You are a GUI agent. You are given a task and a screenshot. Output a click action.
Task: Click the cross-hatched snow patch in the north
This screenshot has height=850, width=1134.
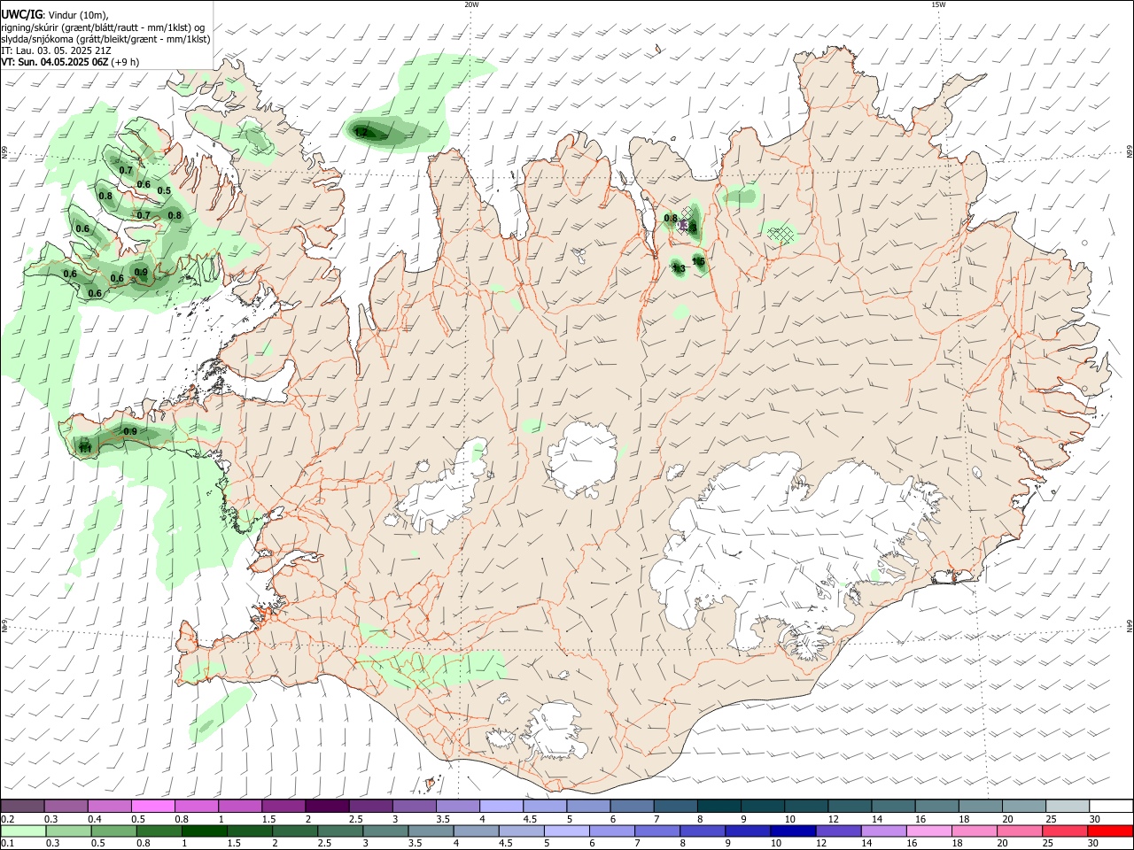coord(781,234)
